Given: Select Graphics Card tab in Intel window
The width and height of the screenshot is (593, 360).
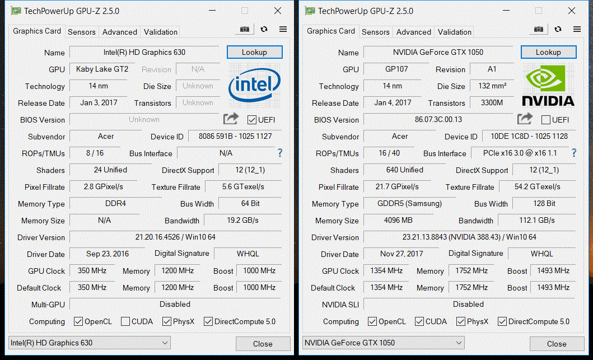Looking at the screenshot, I should pyautogui.click(x=37, y=31).
